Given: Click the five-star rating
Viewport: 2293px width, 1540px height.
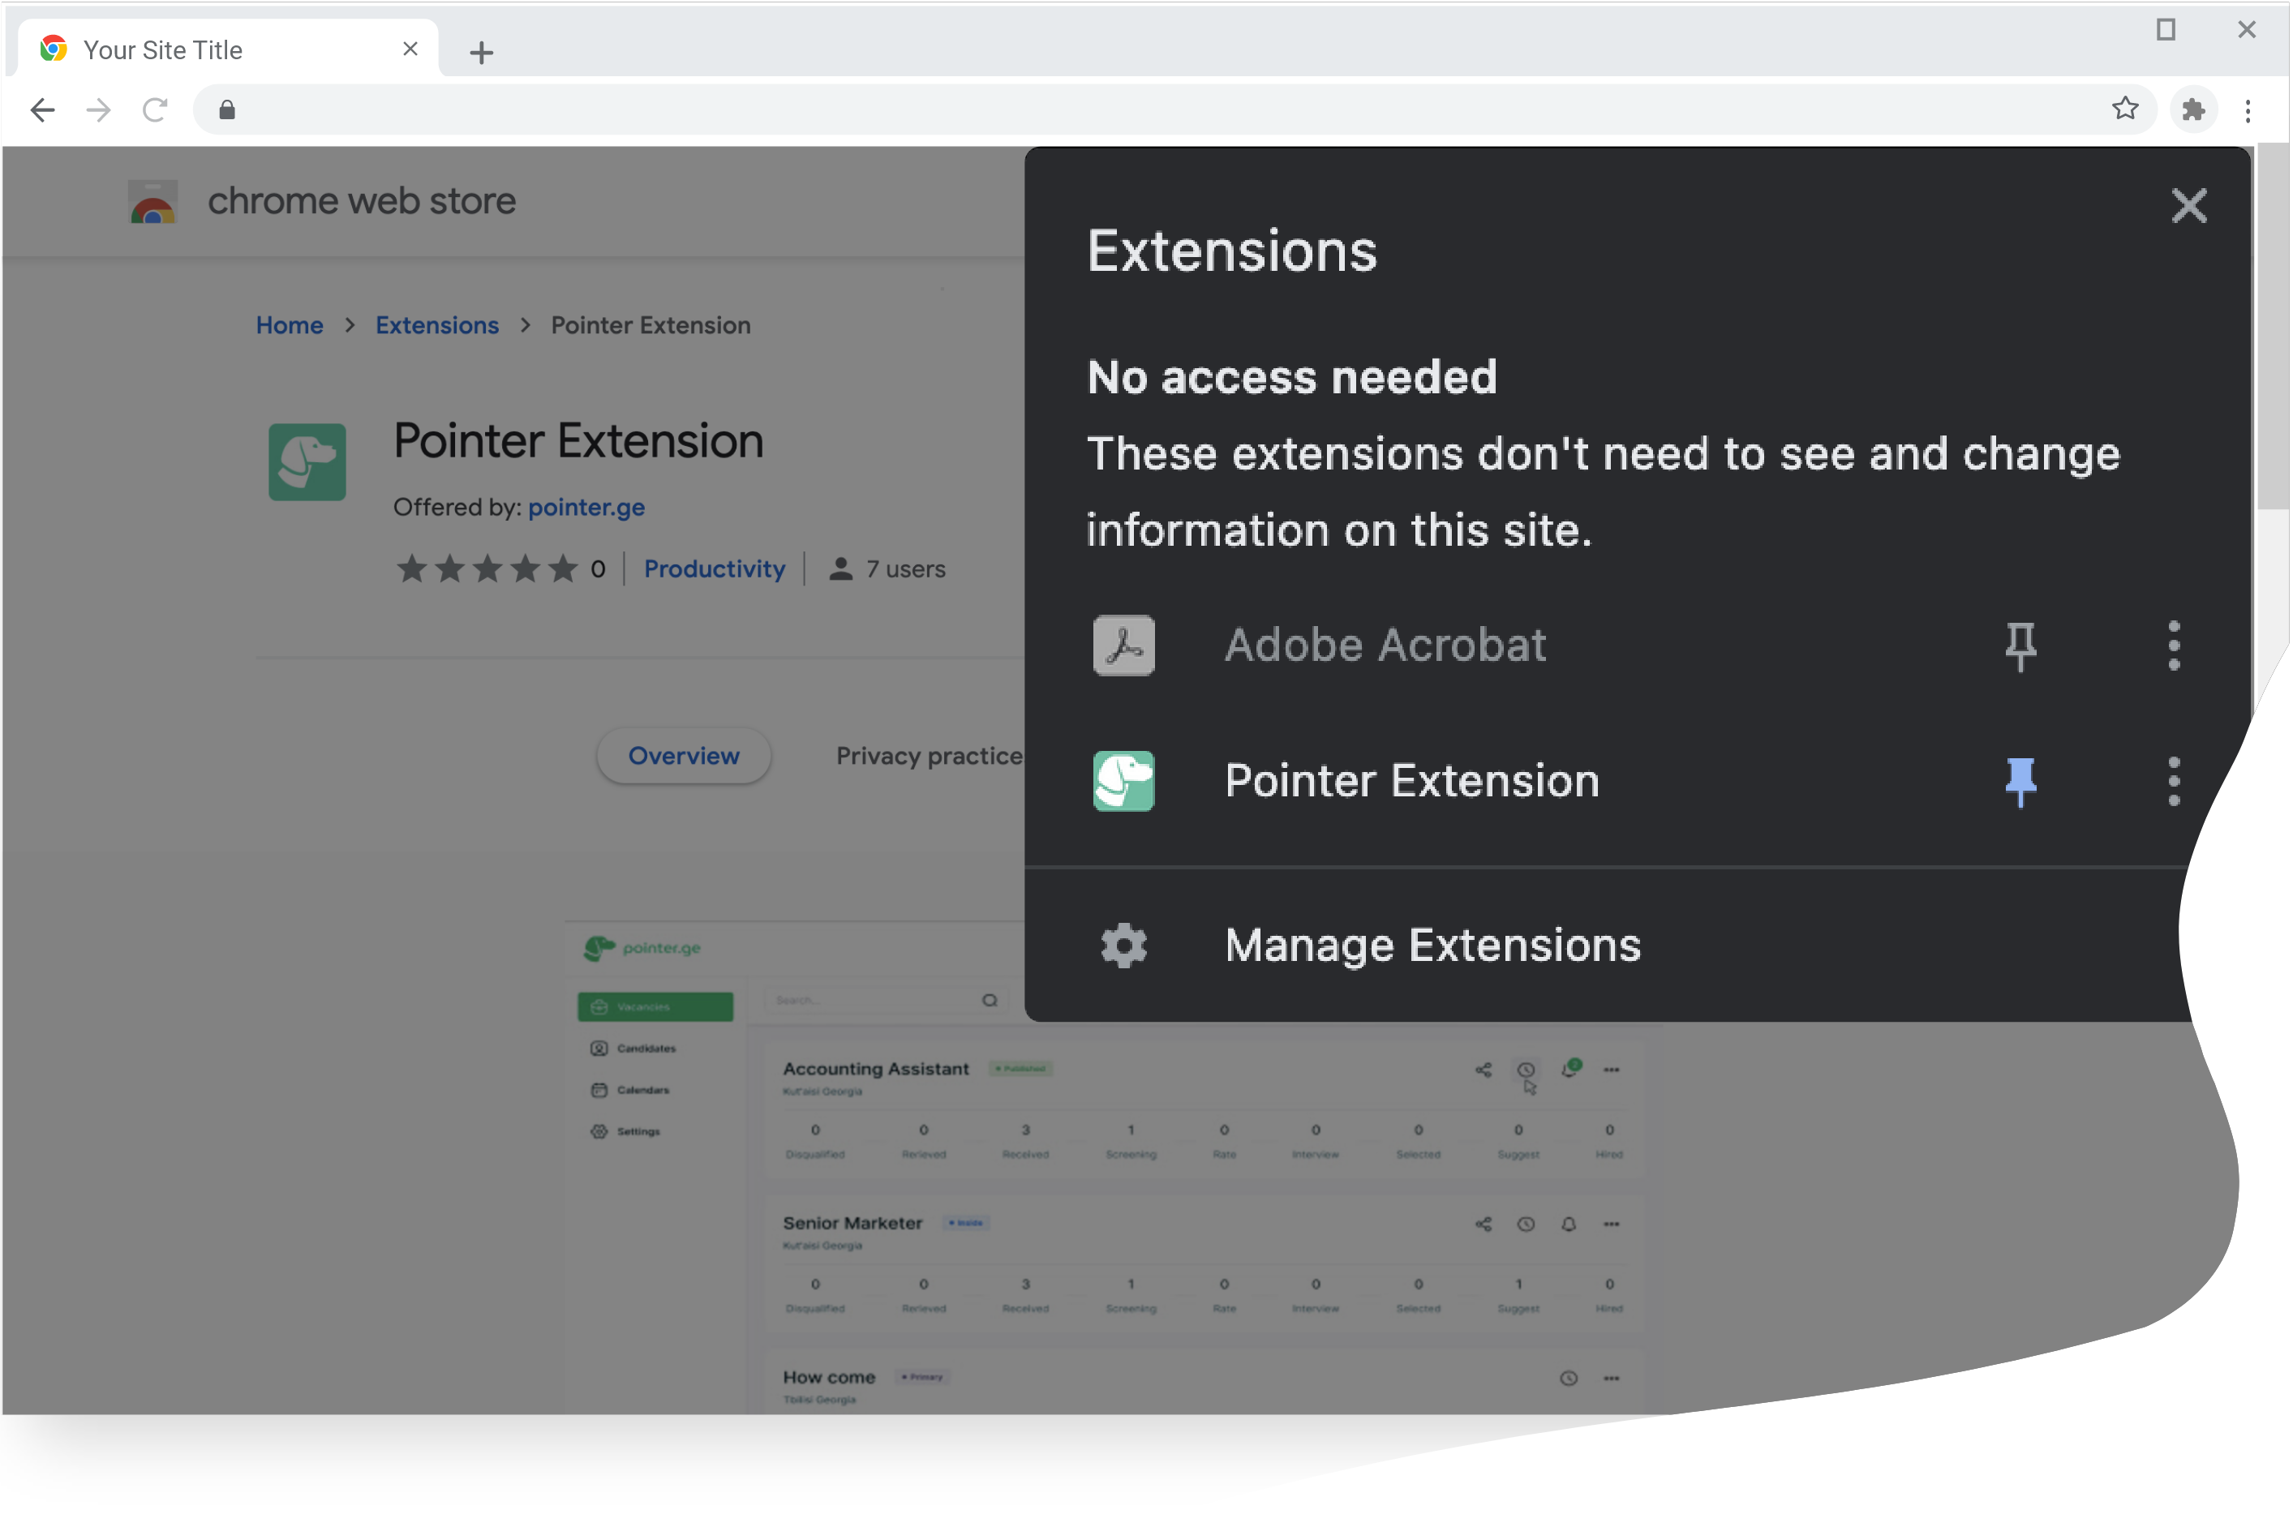Looking at the screenshot, I should [x=487, y=569].
